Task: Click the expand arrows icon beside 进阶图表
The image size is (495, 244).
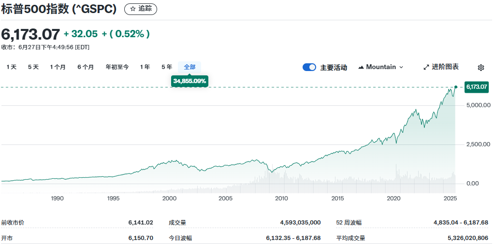Action: point(426,67)
